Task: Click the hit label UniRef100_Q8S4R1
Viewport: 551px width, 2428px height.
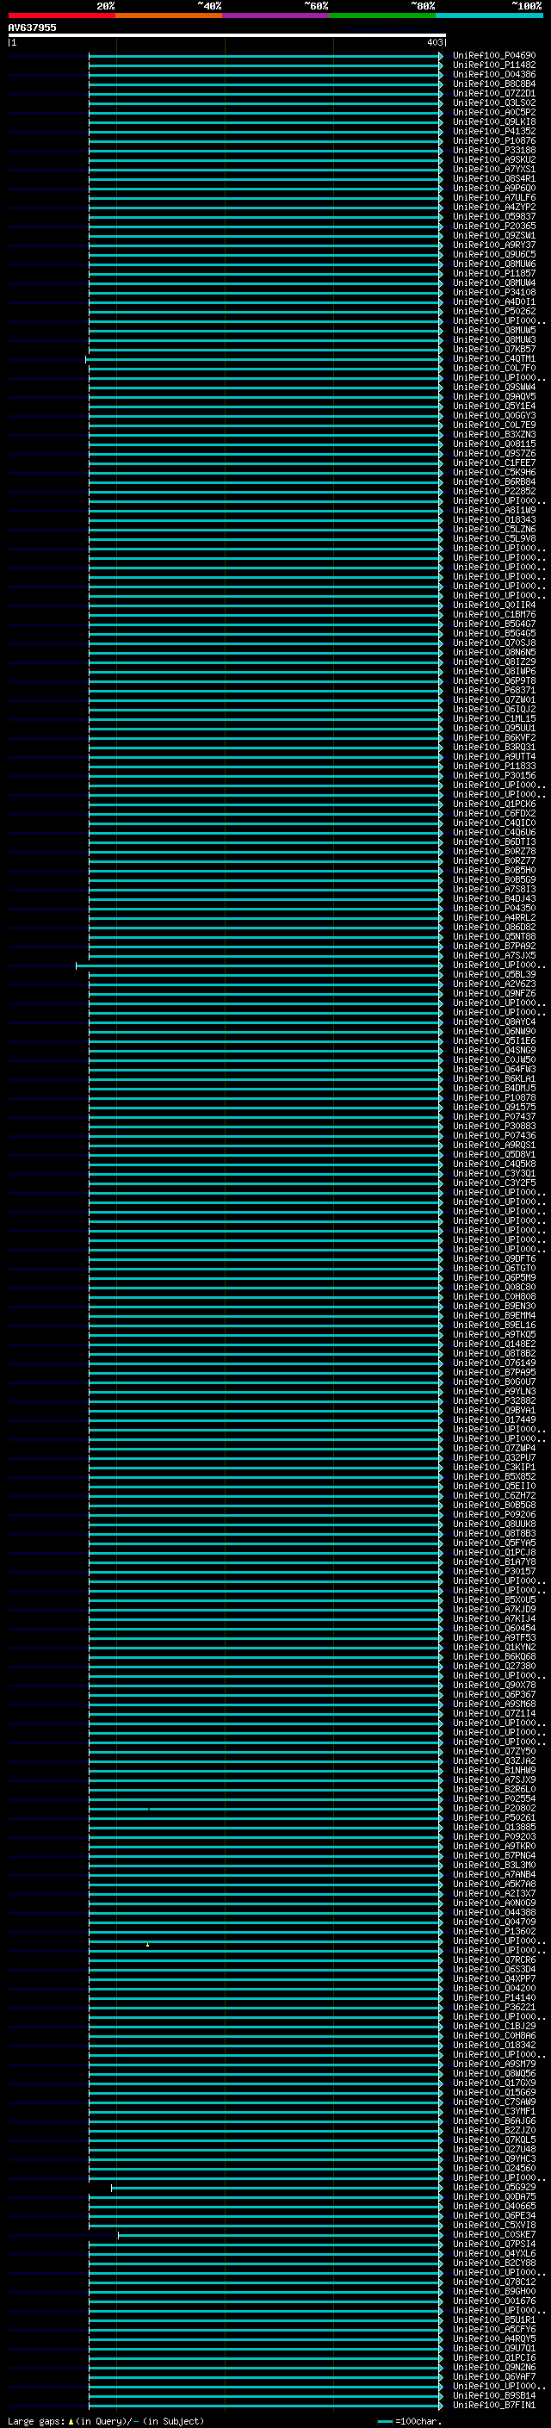Action: [494, 179]
